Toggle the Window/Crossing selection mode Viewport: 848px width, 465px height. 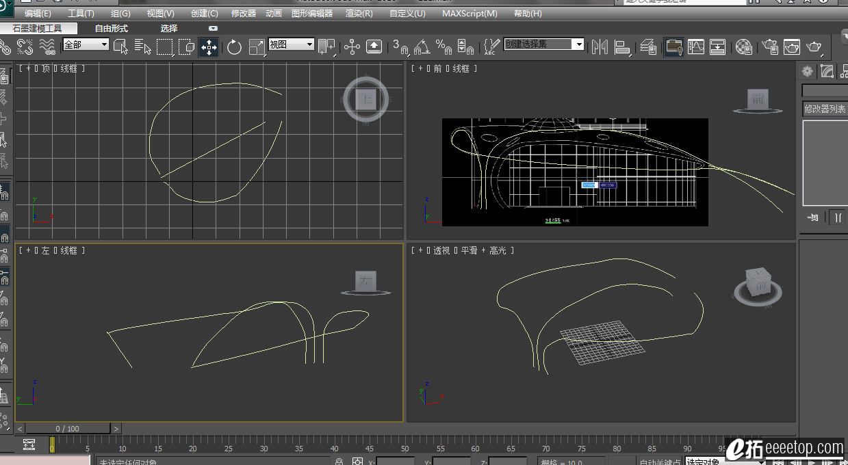click(186, 46)
